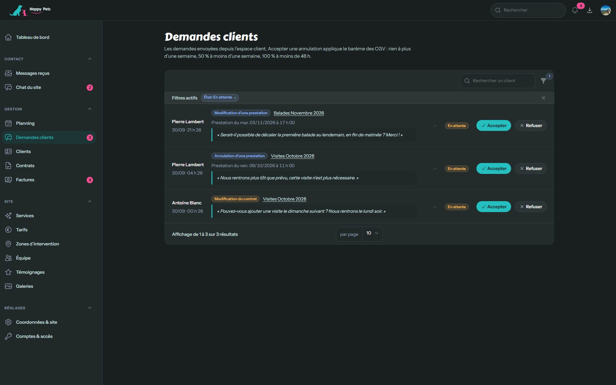616x385 pixels.
Task: Go to Tableau de bord
Action: pos(49,37)
